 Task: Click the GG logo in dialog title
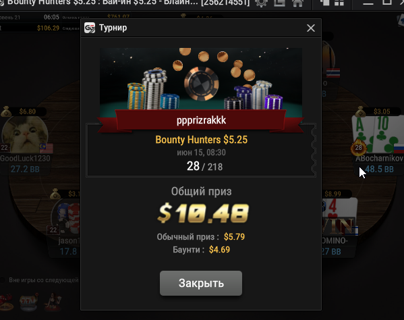tap(90, 28)
